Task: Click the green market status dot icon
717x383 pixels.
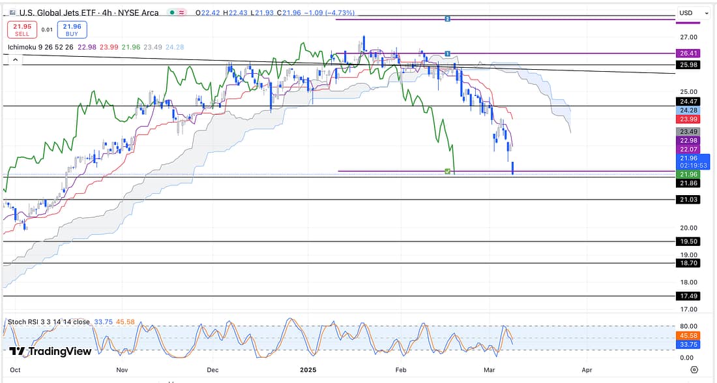Action: (x=171, y=12)
